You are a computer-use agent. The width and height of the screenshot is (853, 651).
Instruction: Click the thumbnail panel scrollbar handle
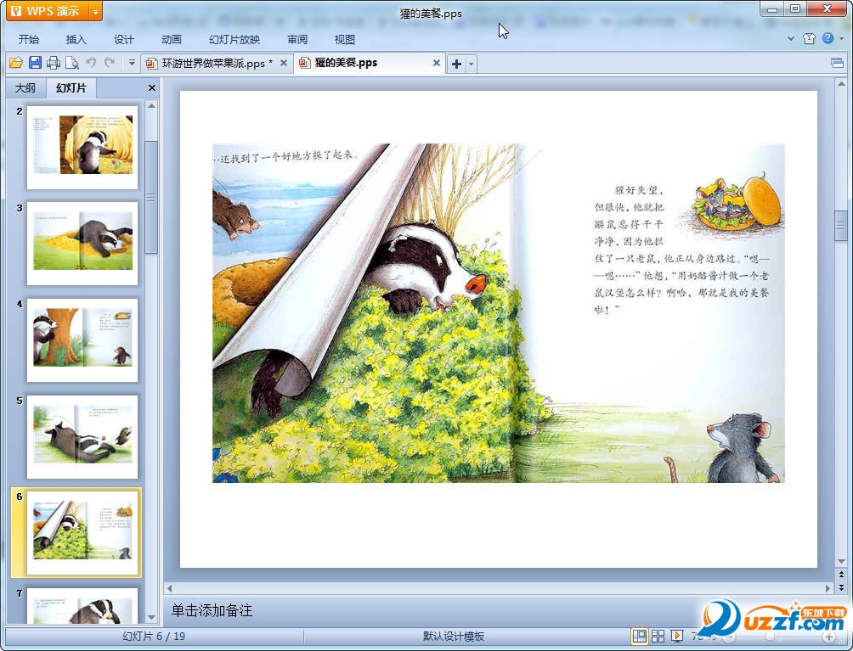tap(151, 197)
